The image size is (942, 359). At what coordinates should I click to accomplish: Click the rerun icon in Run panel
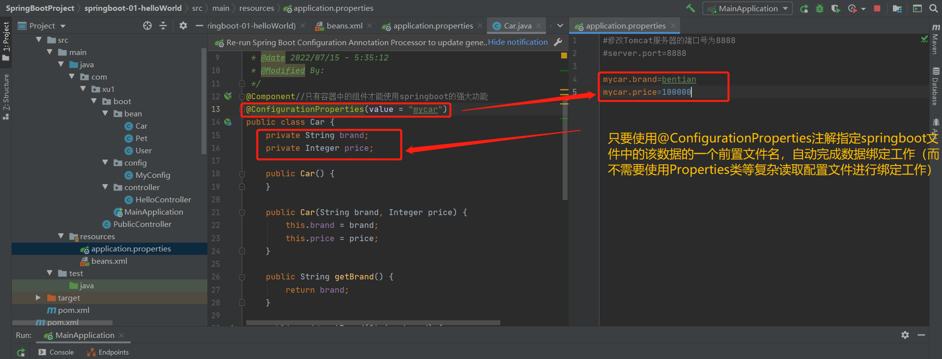pos(21,352)
